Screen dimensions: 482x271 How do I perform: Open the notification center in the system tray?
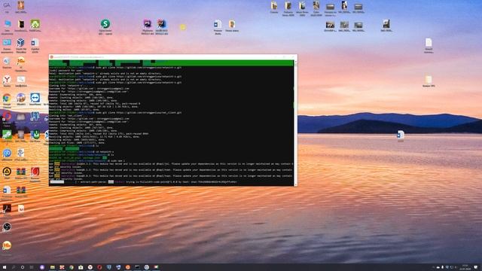[476, 267]
